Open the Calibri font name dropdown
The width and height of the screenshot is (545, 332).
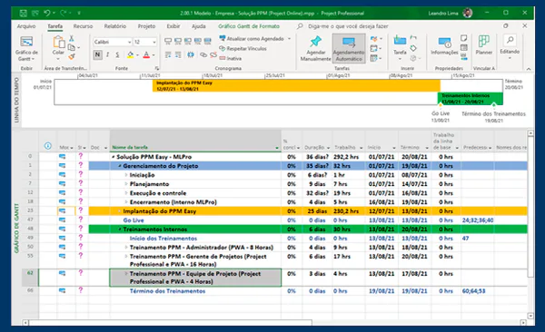pos(129,42)
